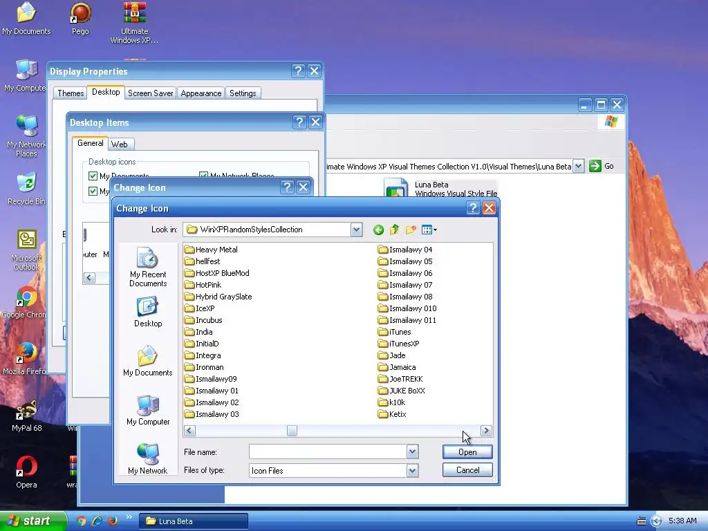Expand the Files of type dropdown
Image resolution: width=708 pixels, height=531 pixels.
coord(412,470)
